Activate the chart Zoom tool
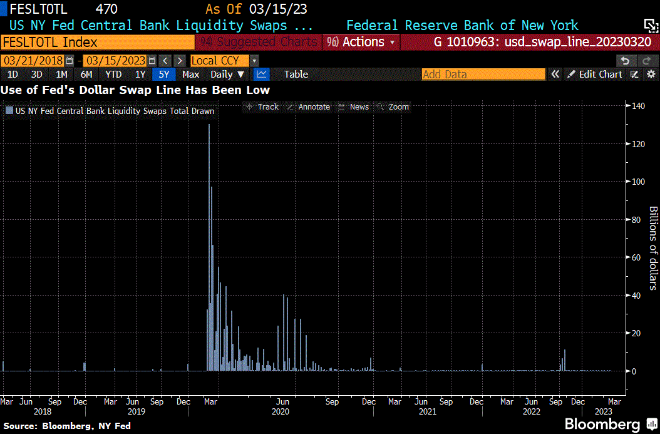This screenshot has height=434, width=660. click(x=393, y=107)
